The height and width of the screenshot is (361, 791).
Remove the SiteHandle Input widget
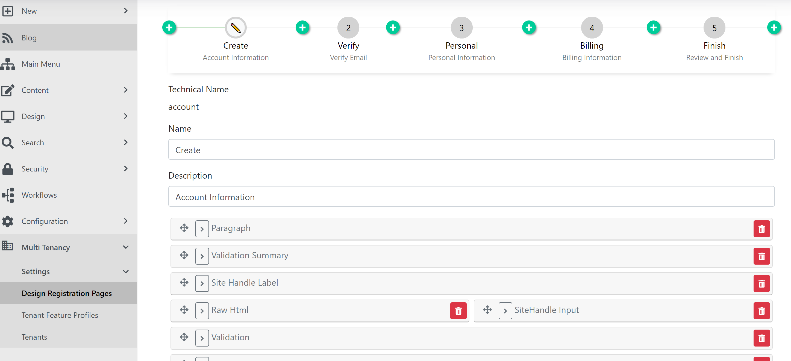[761, 311]
